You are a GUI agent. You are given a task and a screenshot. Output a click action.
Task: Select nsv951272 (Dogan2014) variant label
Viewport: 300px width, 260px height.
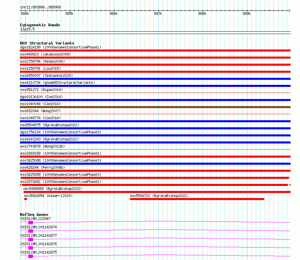click(x=41, y=90)
